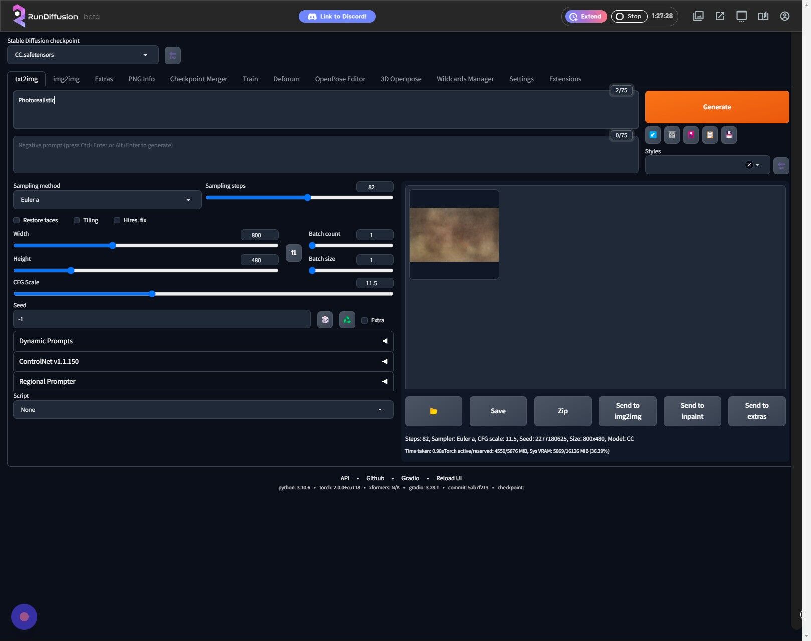Expand the Dynamic Prompts section
The height and width of the screenshot is (641, 811).
coord(203,341)
